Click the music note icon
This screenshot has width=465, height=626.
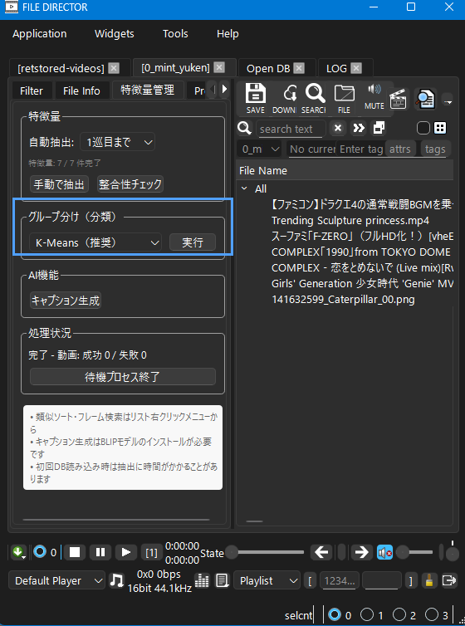(x=117, y=580)
